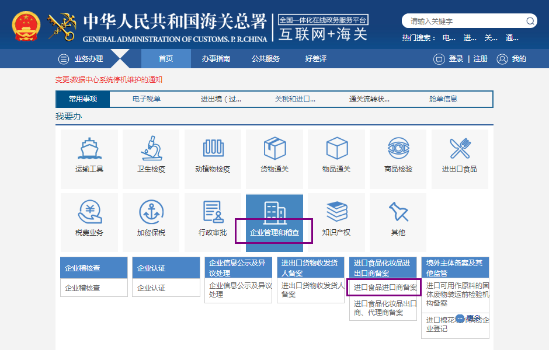Click the search magnifier icon
The width and height of the screenshot is (549, 350).
point(530,21)
